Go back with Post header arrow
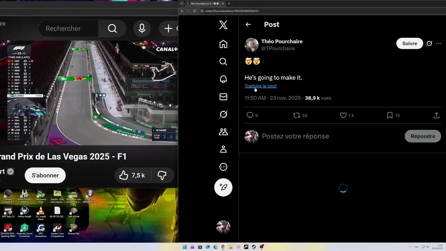This screenshot has width=446, height=251. (248, 24)
